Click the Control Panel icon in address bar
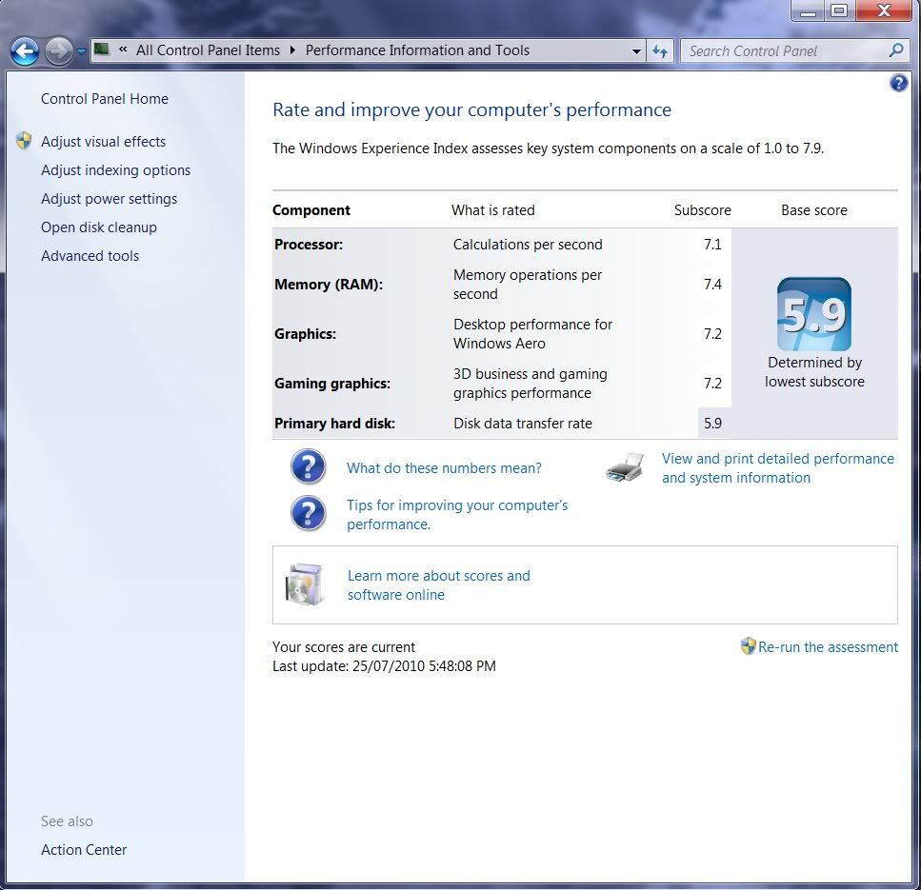This screenshot has height=890, width=921. click(x=102, y=49)
